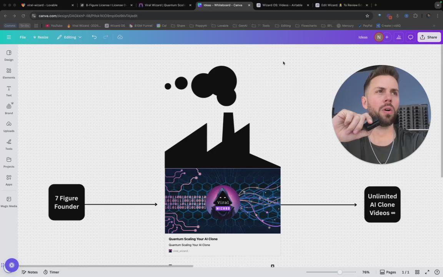Select the Text tool in sidebar
443x277 pixels.
tap(9, 91)
